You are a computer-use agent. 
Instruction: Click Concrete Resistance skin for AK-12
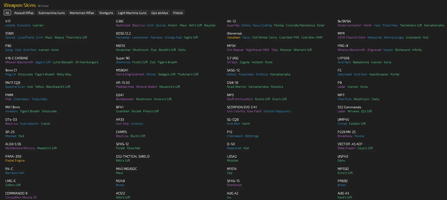[300, 25]
